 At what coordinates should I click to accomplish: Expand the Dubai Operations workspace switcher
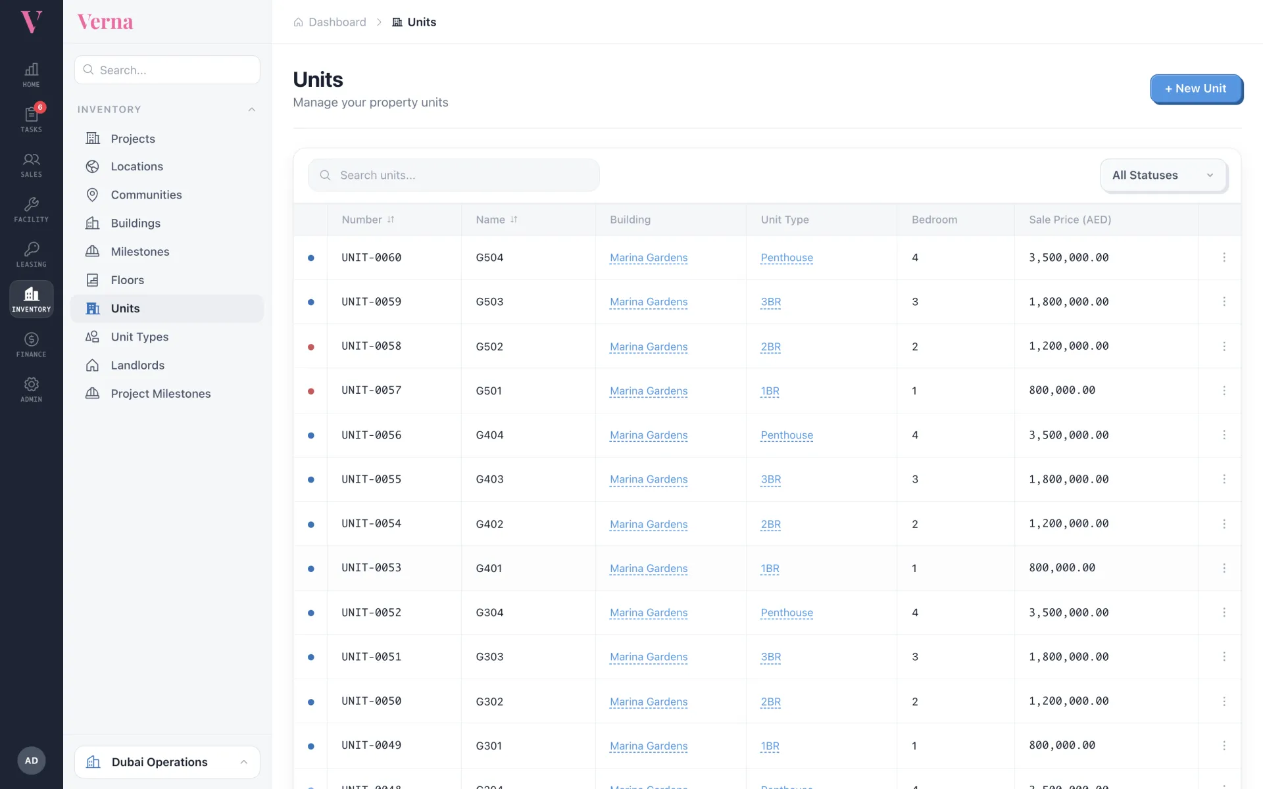point(167,762)
